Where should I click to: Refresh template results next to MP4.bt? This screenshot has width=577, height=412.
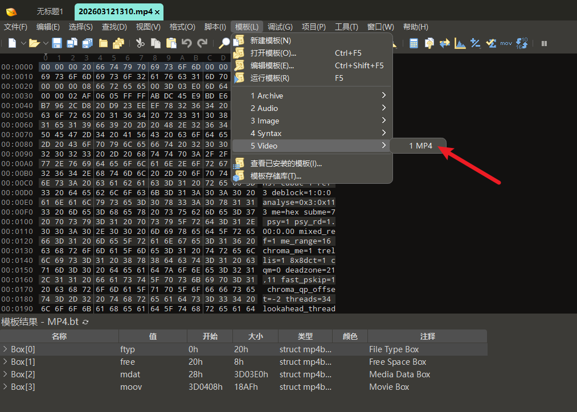coord(85,323)
